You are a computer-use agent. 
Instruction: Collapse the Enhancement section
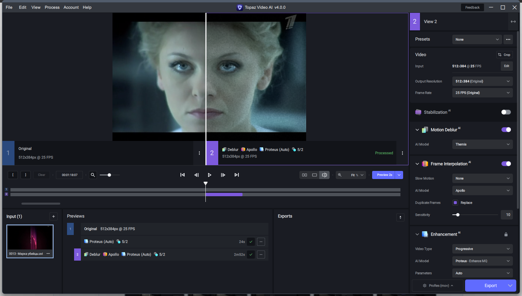coord(417,234)
